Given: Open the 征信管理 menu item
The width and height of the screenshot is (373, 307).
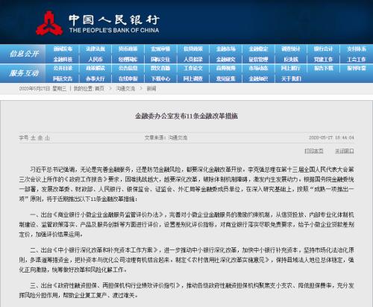Looking at the screenshot, I should tap(258, 59).
